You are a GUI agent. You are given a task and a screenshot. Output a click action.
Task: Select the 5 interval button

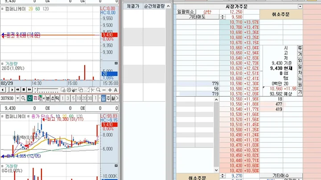(x=73, y=98)
